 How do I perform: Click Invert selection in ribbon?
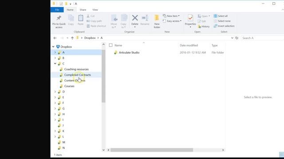pos(224,26)
